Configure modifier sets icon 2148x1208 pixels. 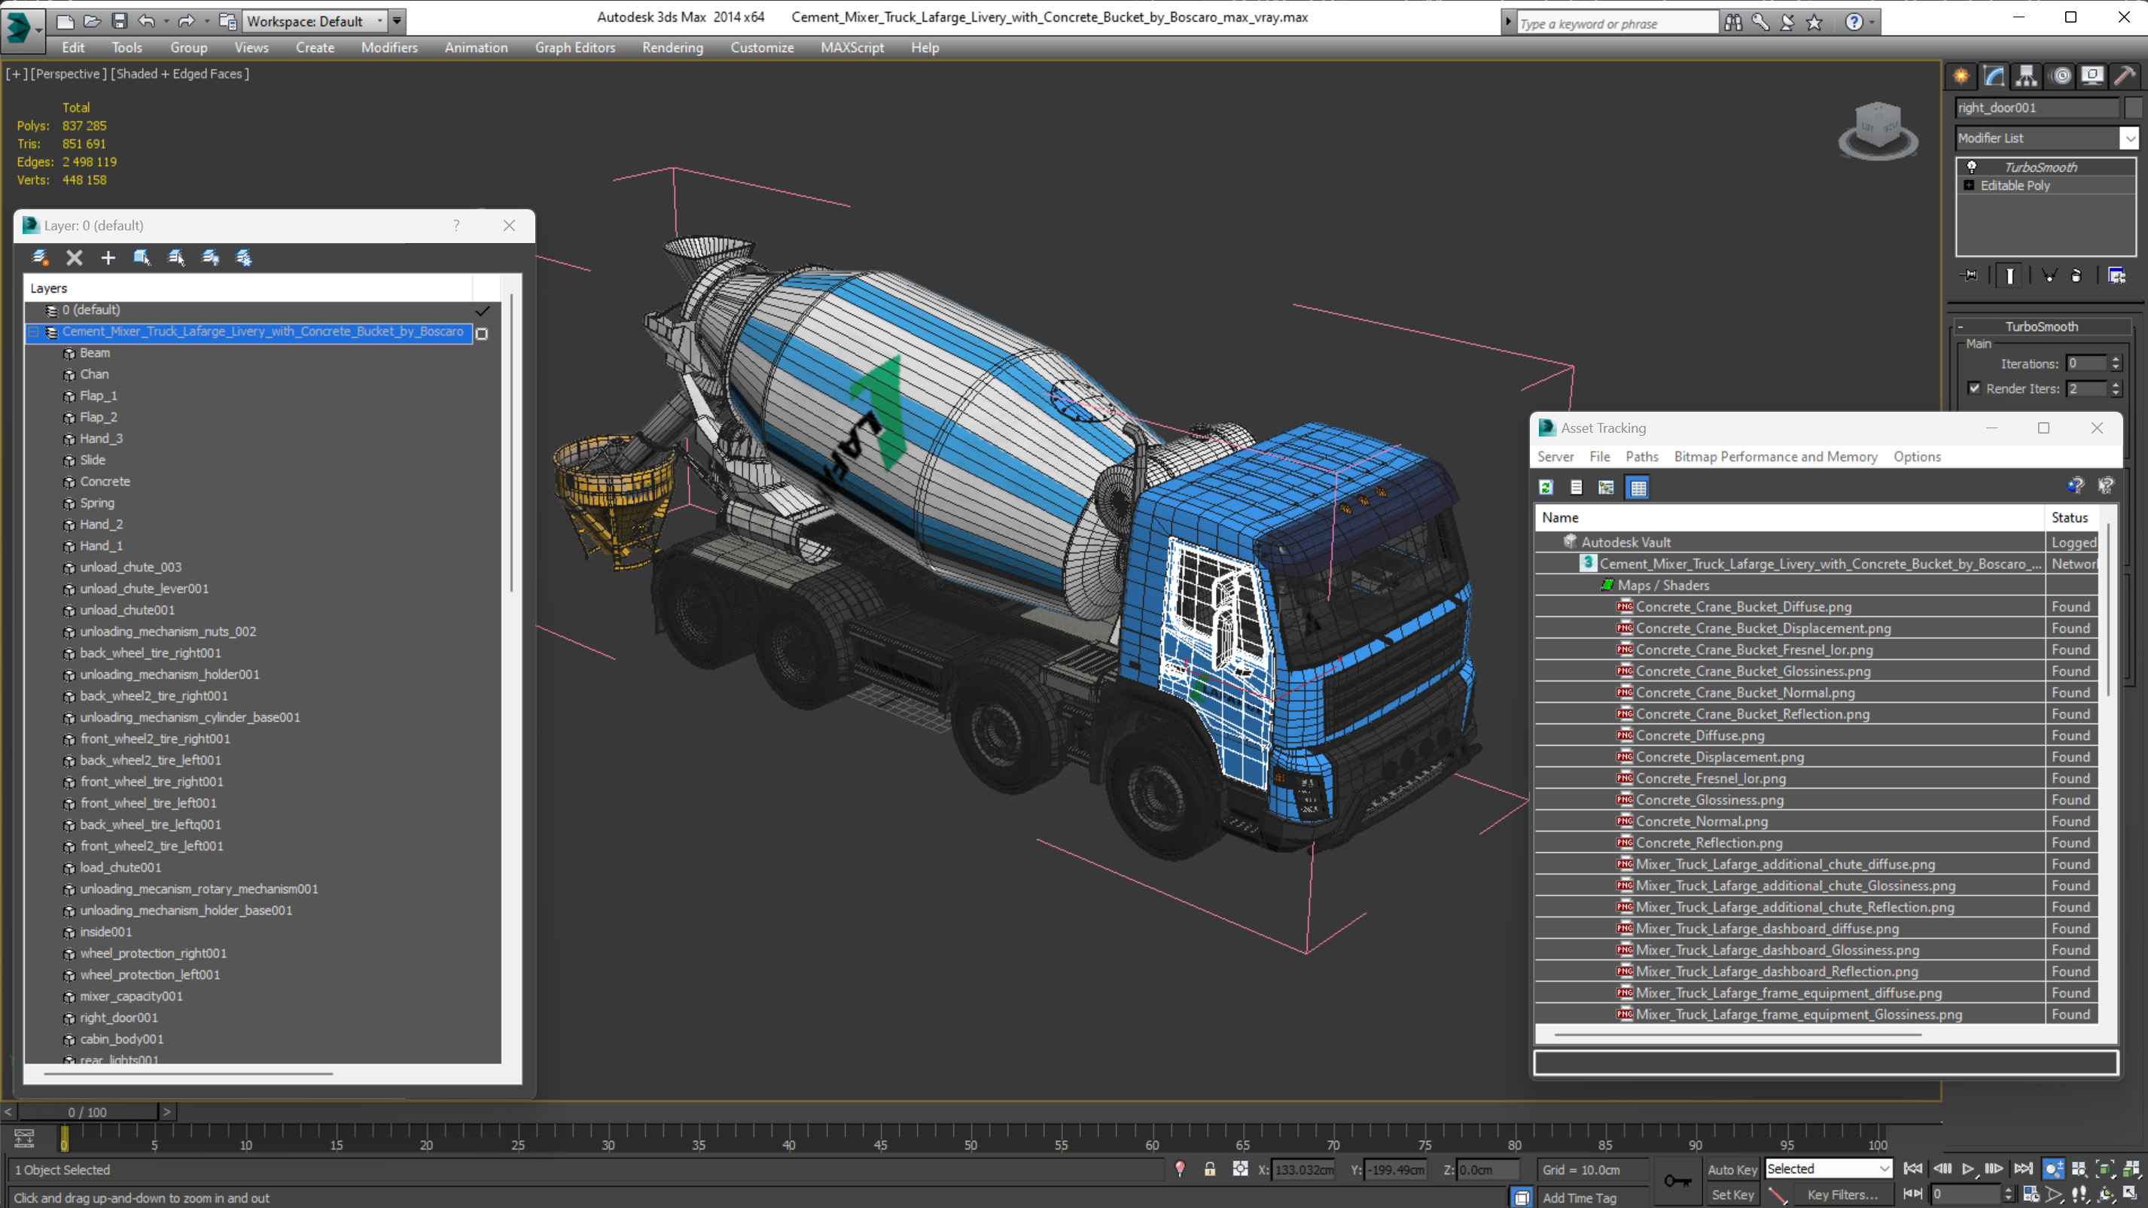tap(2117, 275)
